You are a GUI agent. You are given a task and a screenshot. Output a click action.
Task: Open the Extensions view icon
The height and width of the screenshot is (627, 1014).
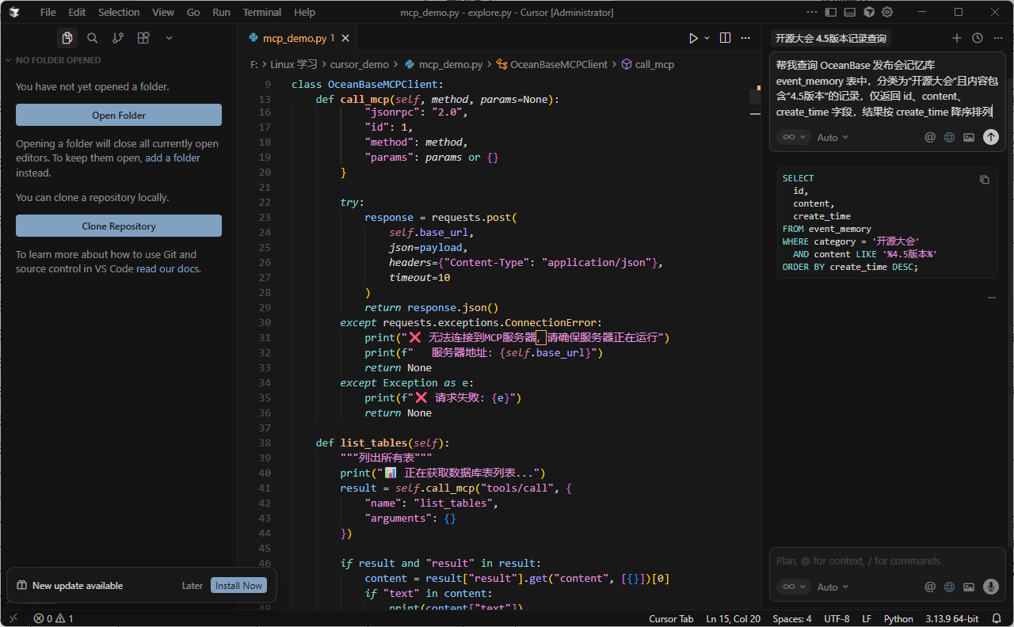(143, 38)
